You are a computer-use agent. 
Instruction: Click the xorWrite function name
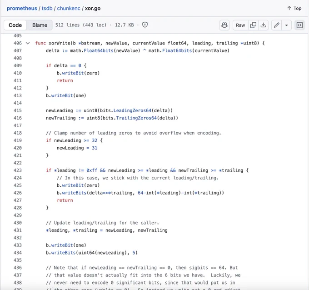[x=60, y=43]
